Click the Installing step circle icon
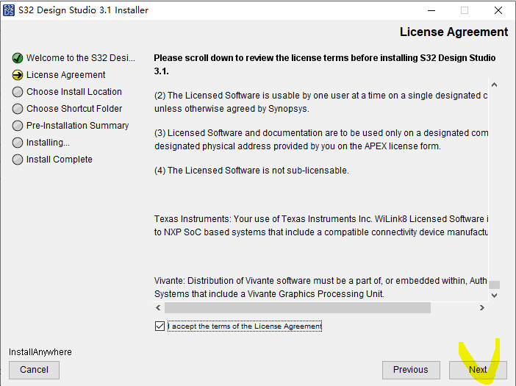 18,143
